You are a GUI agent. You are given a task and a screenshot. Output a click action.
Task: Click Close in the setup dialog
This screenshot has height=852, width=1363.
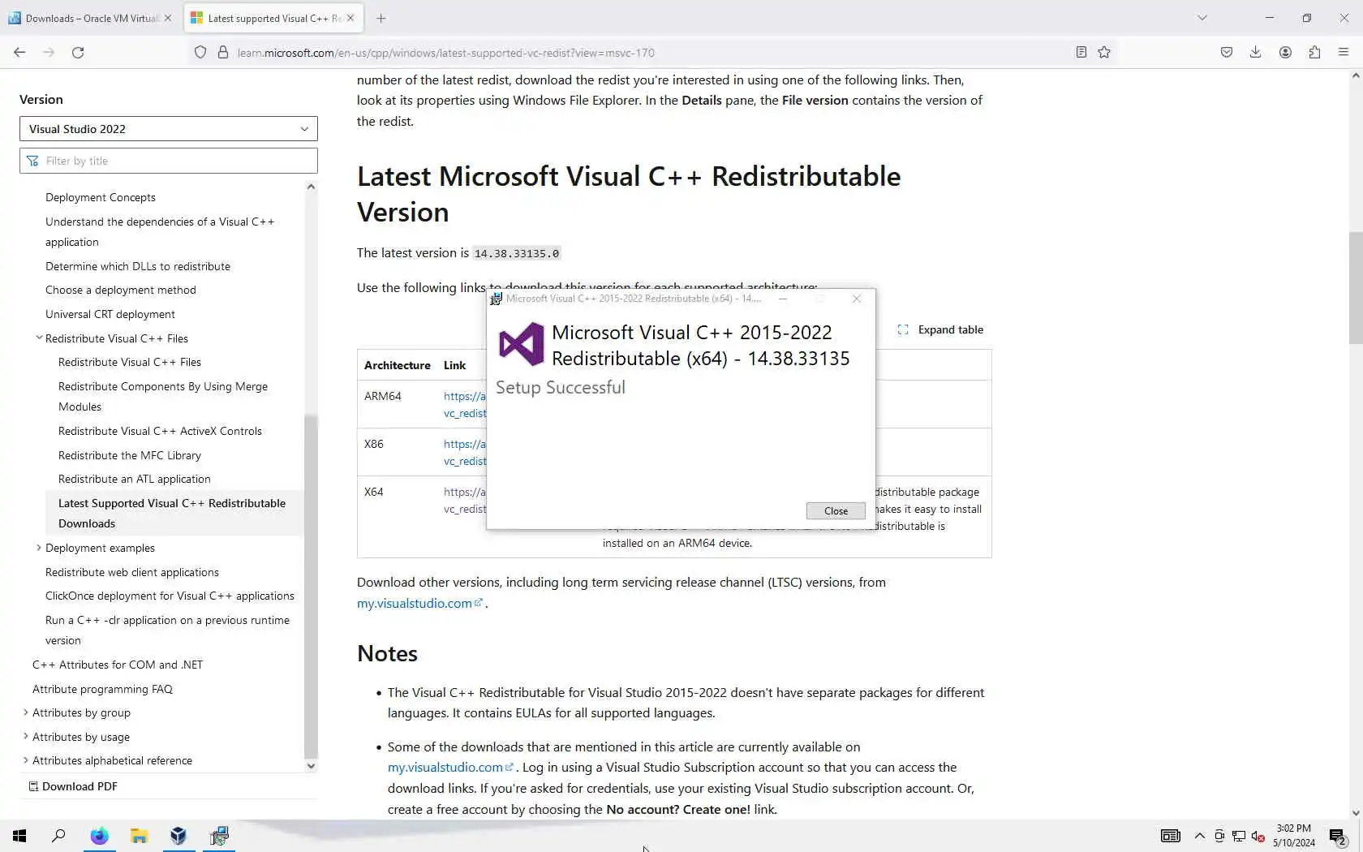click(836, 510)
